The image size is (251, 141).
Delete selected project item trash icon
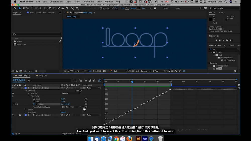(36, 71)
